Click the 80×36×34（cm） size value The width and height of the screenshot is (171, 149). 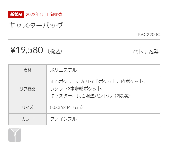point(66,107)
